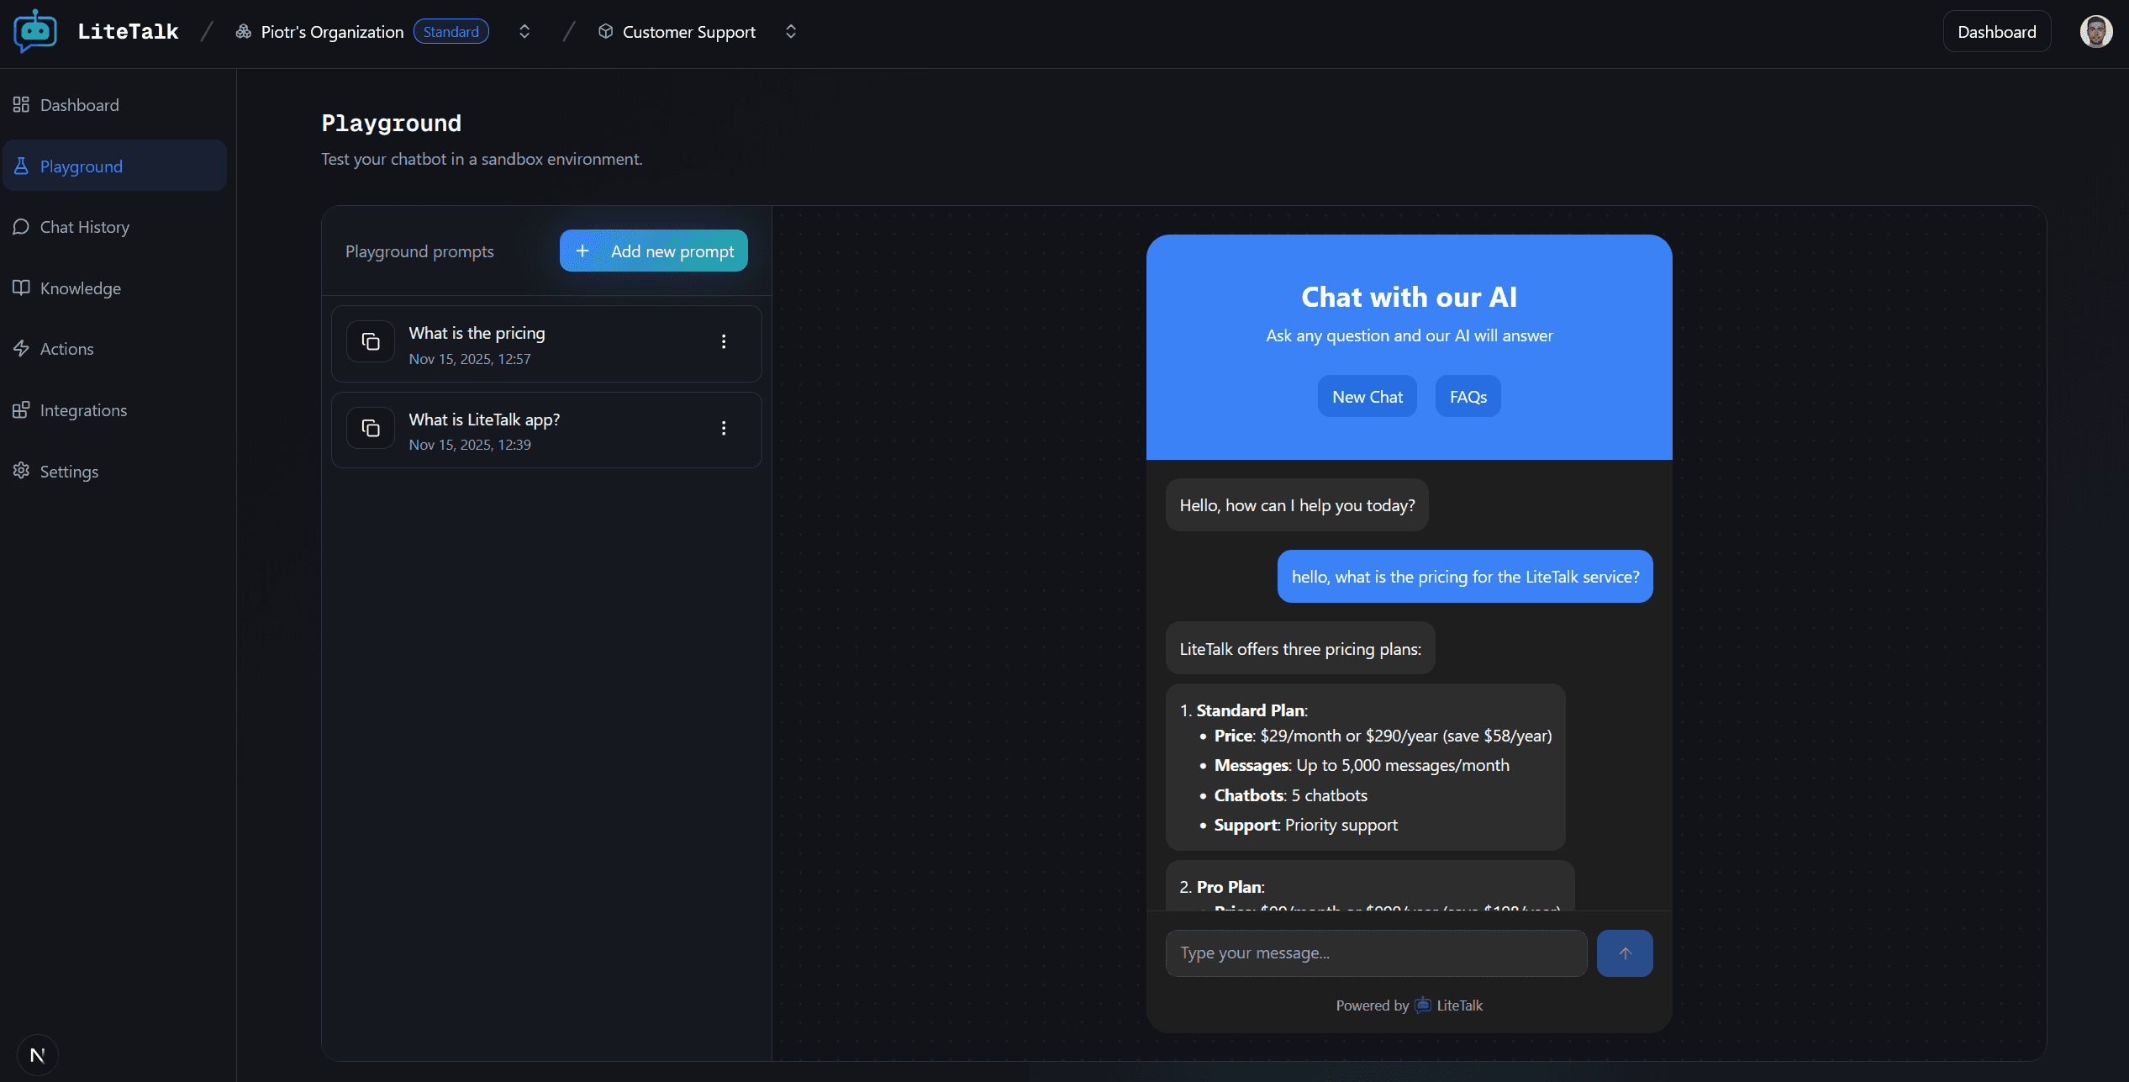Click the LiteTalk robot logo
Screen dimensions: 2129x1082
click(x=35, y=31)
